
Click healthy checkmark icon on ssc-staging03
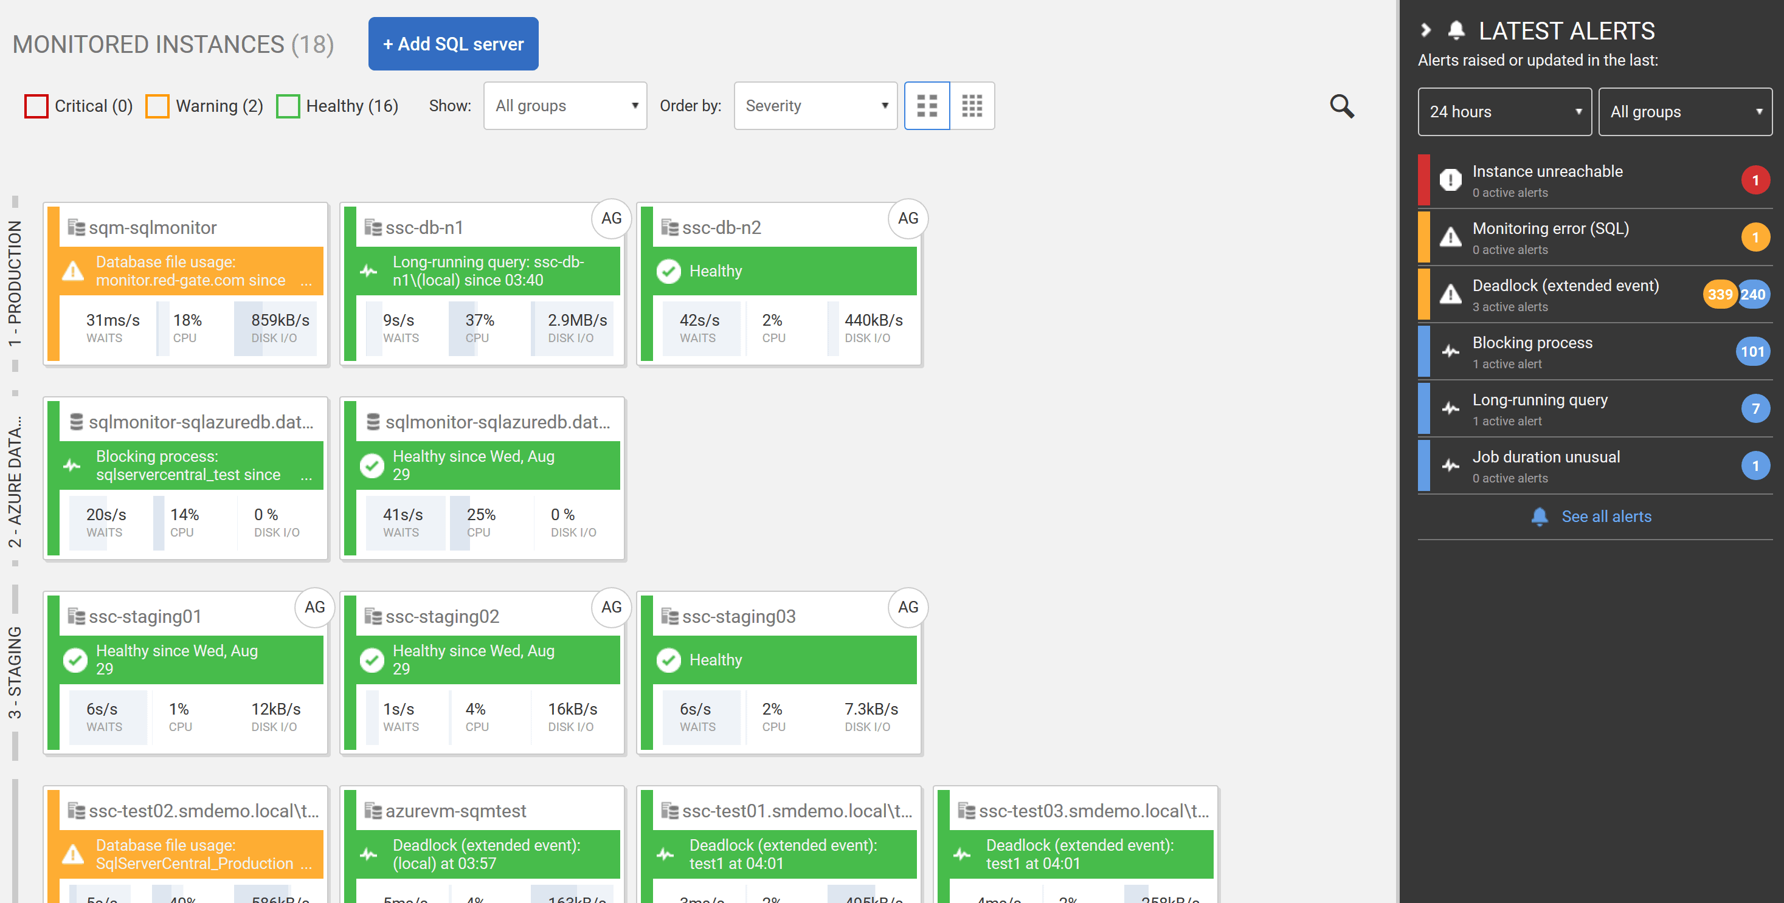pos(668,660)
